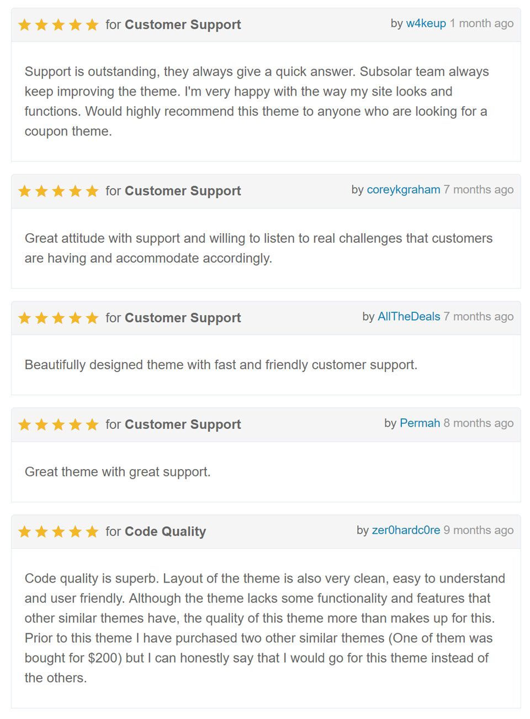Screen dimensions: 530x719
Task: Click the first star in w4keup's review
Action: 24,25
